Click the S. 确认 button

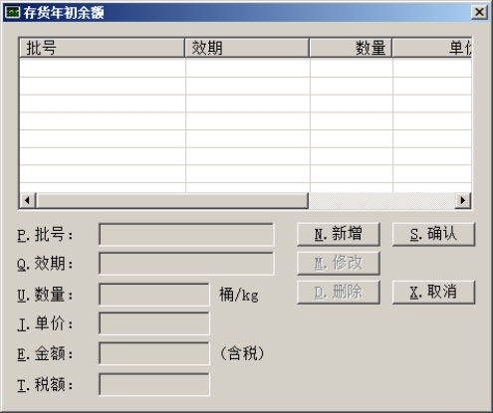433,234
